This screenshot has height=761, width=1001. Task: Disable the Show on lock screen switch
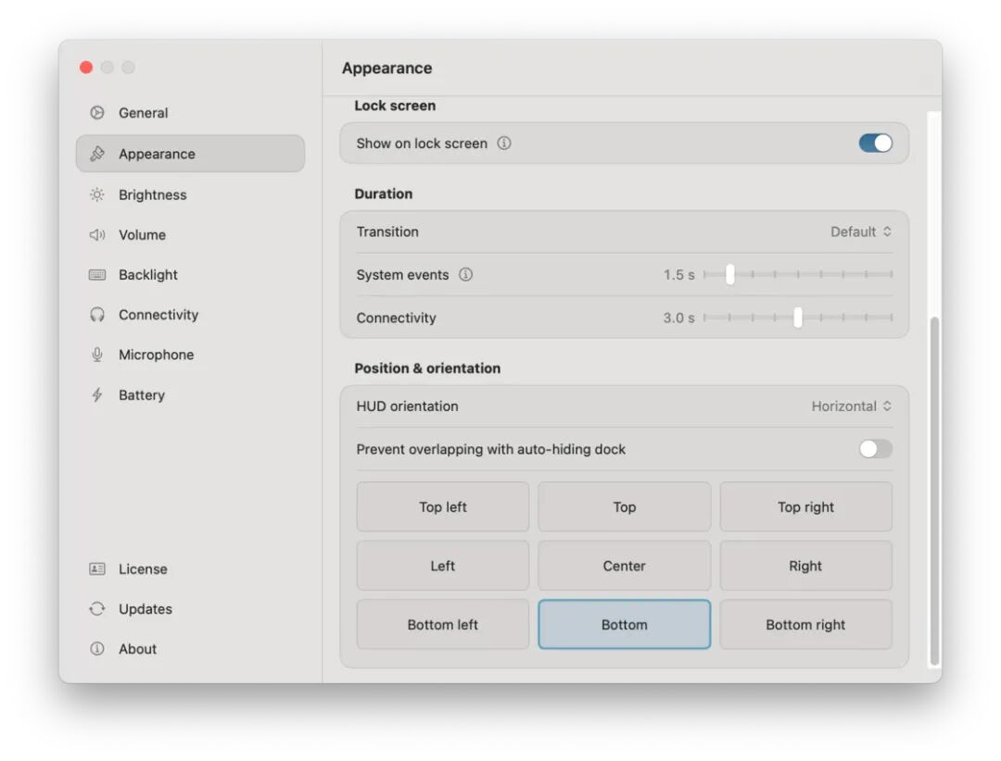tap(875, 143)
